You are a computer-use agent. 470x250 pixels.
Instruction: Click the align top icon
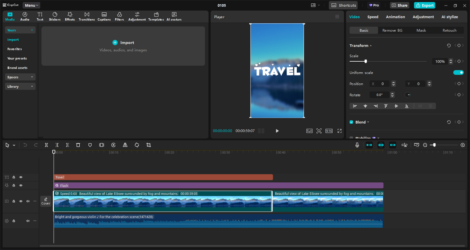point(386,106)
